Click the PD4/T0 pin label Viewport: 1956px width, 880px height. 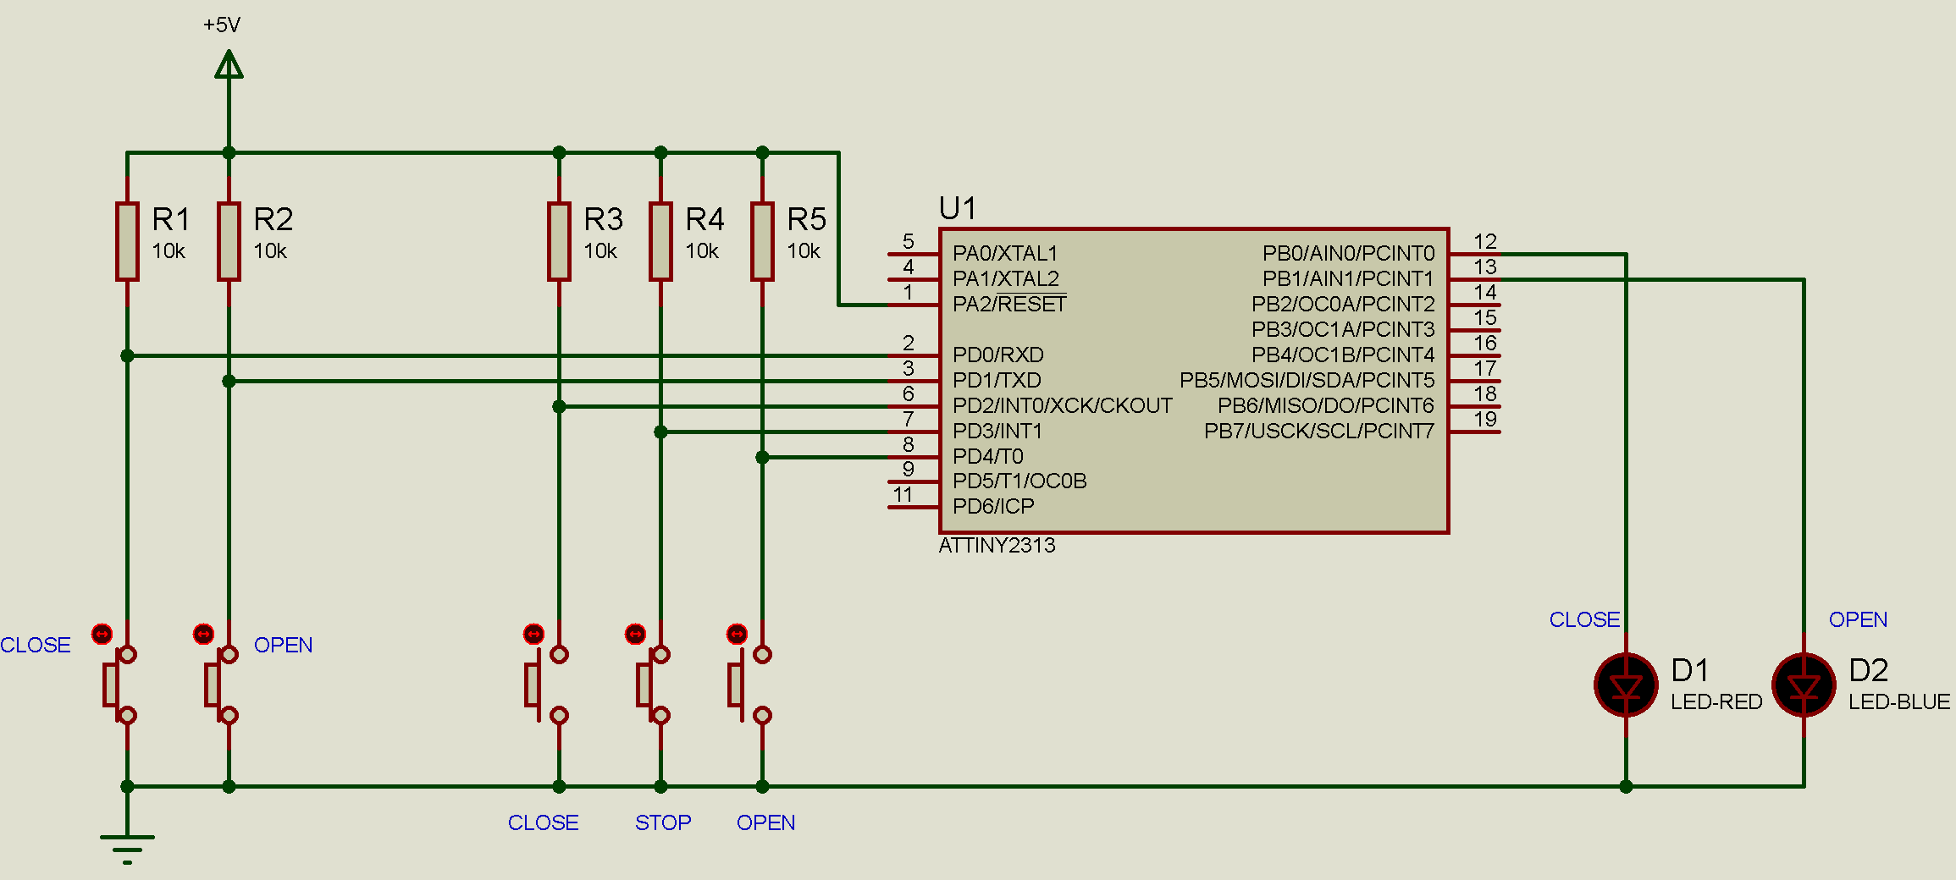pos(988,456)
